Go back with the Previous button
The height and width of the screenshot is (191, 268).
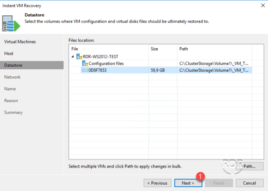(158, 183)
